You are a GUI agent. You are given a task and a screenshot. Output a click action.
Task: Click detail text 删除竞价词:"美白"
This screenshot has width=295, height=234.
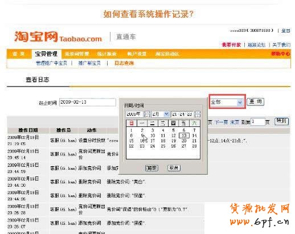(x=126, y=182)
